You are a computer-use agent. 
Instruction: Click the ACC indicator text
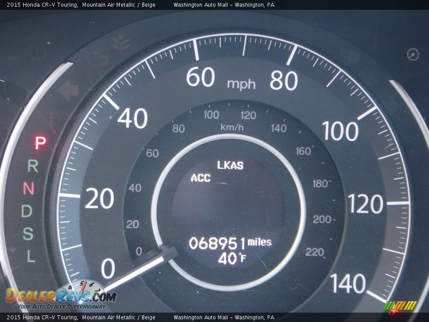tap(201, 178)
